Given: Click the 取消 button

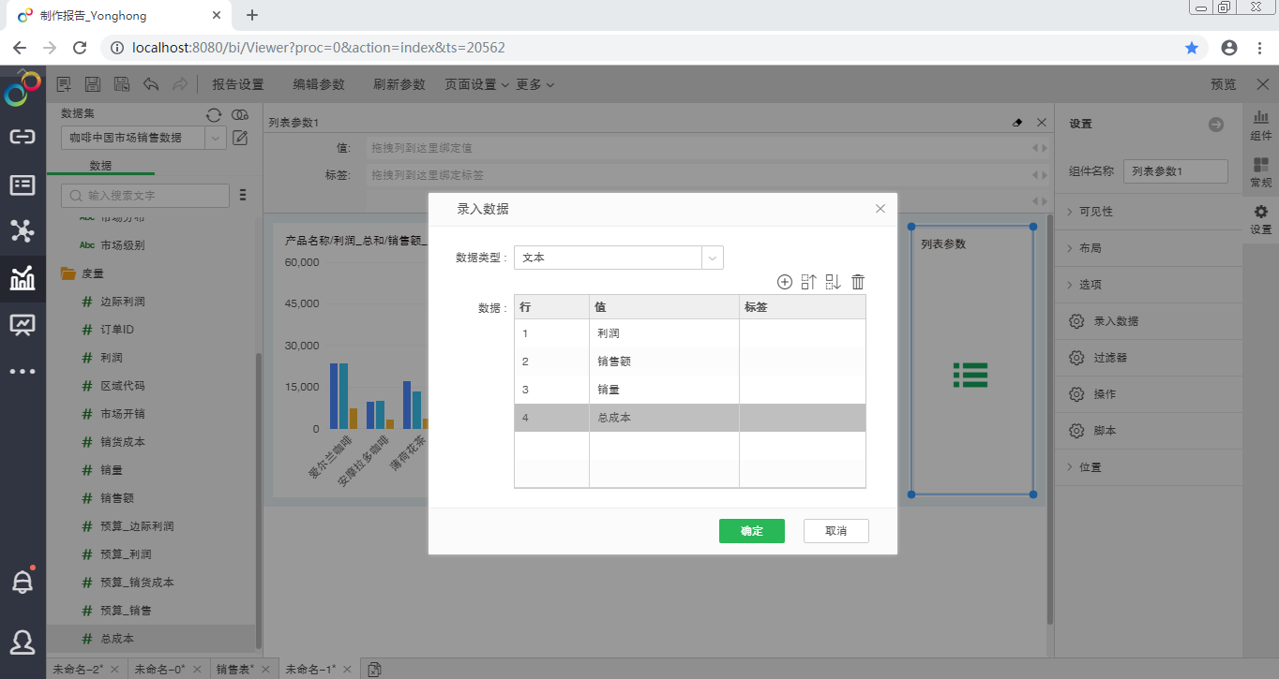Looking at the screenshot, I should pyautogui.click(x=835, y=531).
